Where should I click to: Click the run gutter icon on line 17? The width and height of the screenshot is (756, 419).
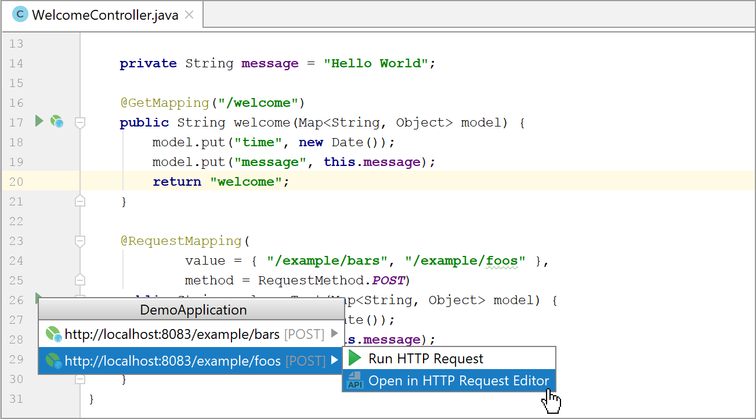(39, 121)
